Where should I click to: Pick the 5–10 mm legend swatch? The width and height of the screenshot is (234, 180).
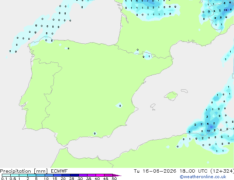click(x=40, y=175)
